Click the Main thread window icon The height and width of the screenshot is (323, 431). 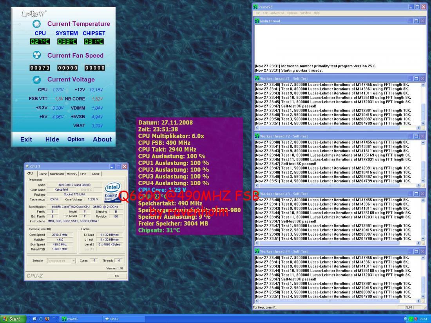click(x=257, y=21)
